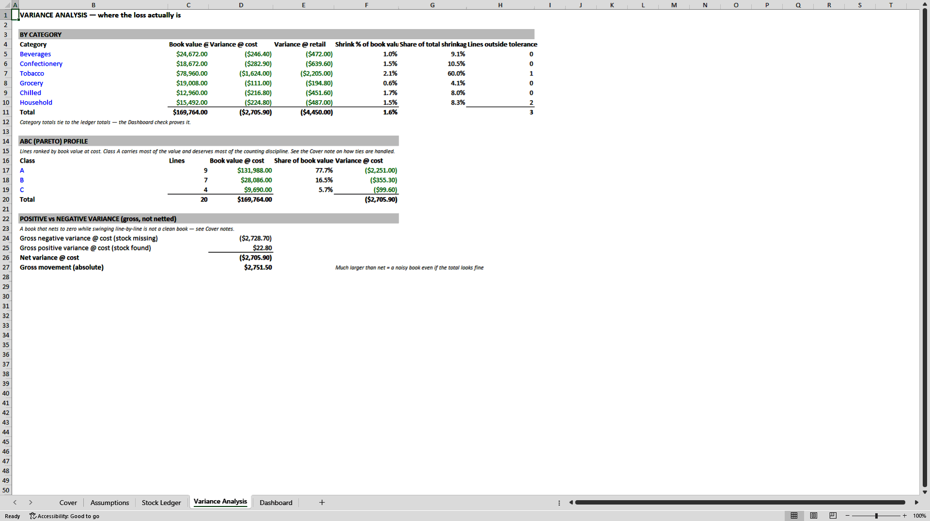The width and height of the screenshot is (930, 521).
Task: Select gross movement $2,751.50 cell
Action: pyautogui.click(x=241, y=267)
